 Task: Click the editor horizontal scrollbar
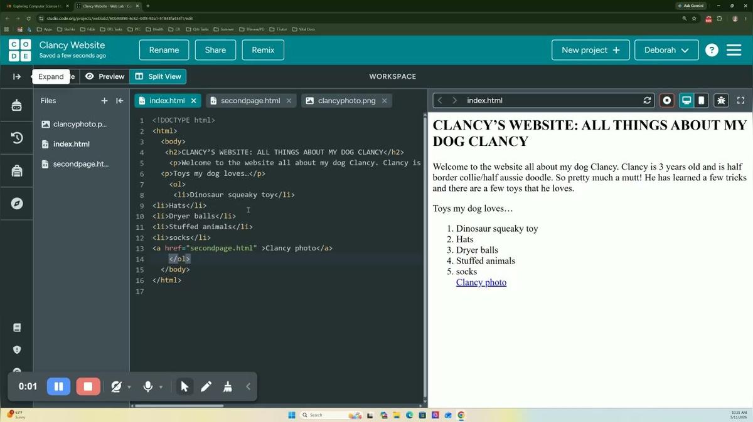click(179, 406)
